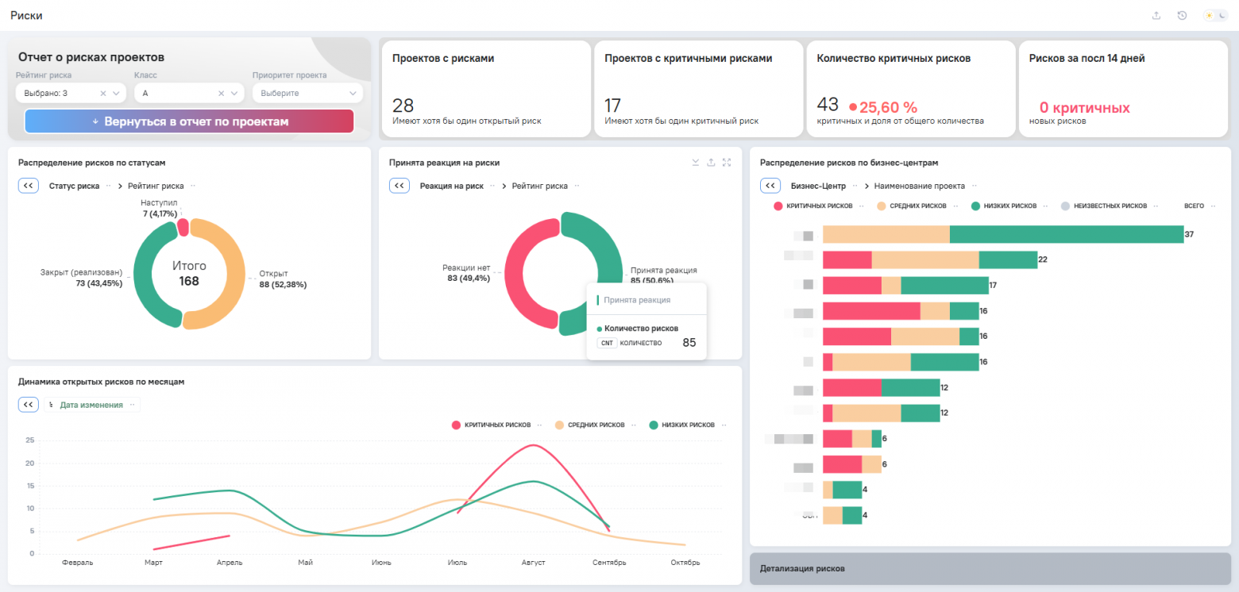
Task: Select 'Бизнес-Центр' breadcrumb level
Action: [818, 186]
